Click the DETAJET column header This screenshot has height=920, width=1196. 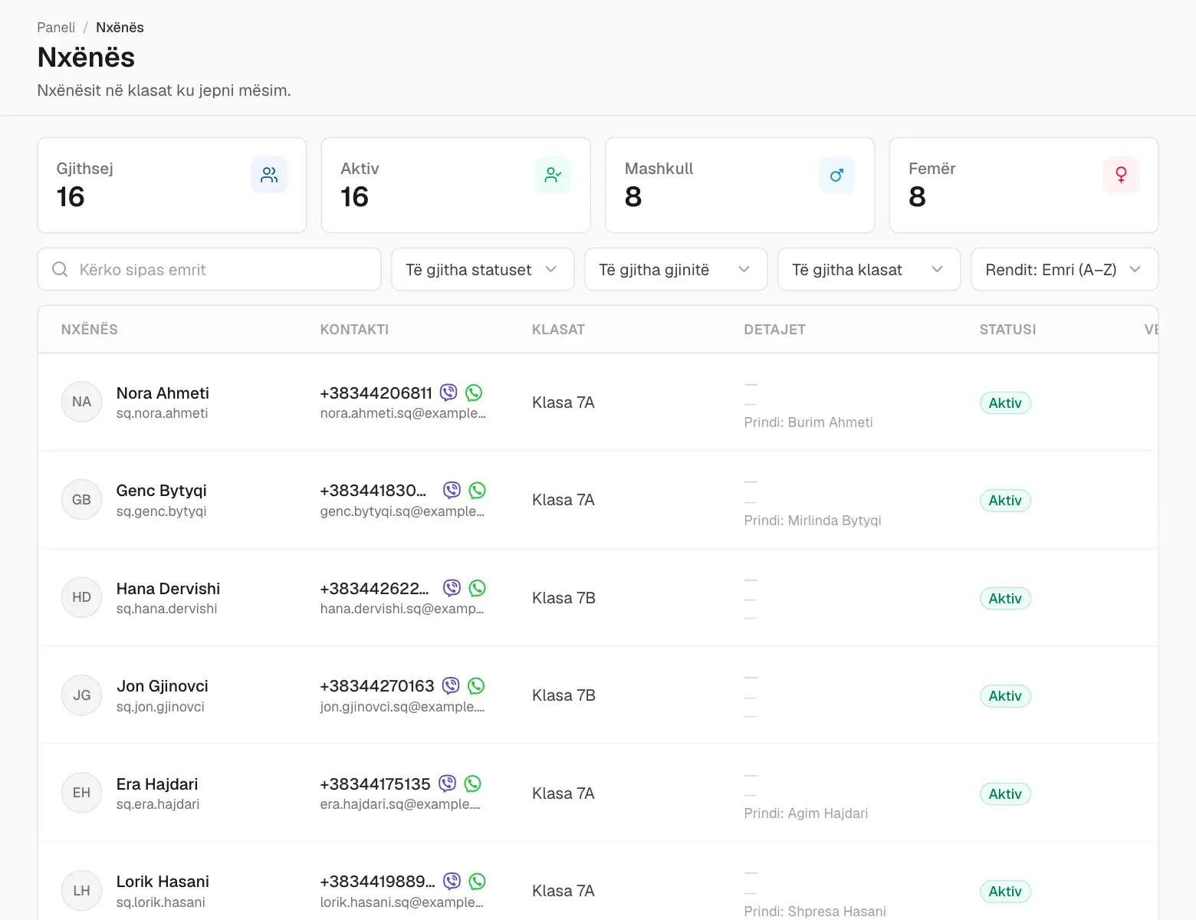[774, 330]
